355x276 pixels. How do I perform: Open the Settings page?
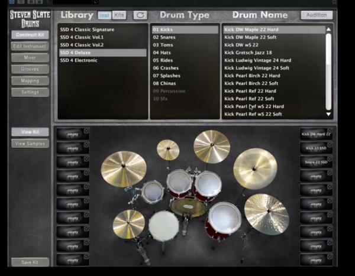point(30,92)
